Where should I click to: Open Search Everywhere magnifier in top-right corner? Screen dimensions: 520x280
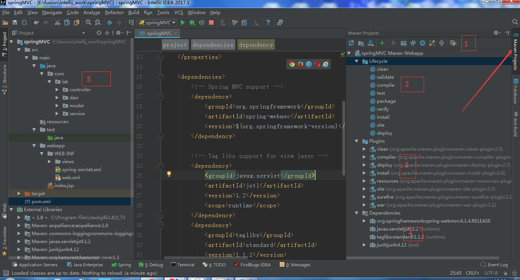pyautogui.click(x=516, y=22)
